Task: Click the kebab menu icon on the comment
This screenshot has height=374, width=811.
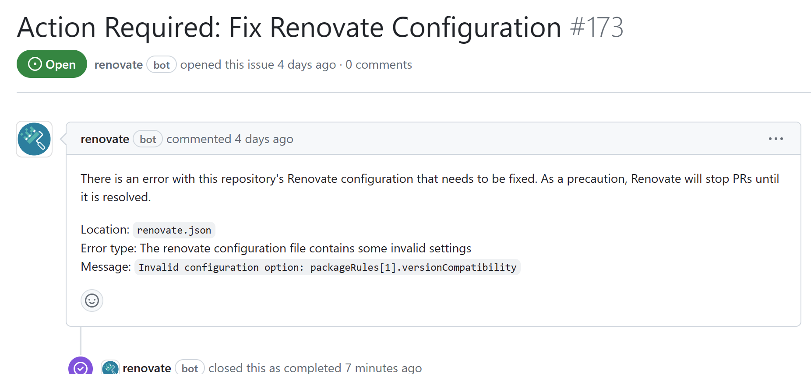Action: pos(776,139)
